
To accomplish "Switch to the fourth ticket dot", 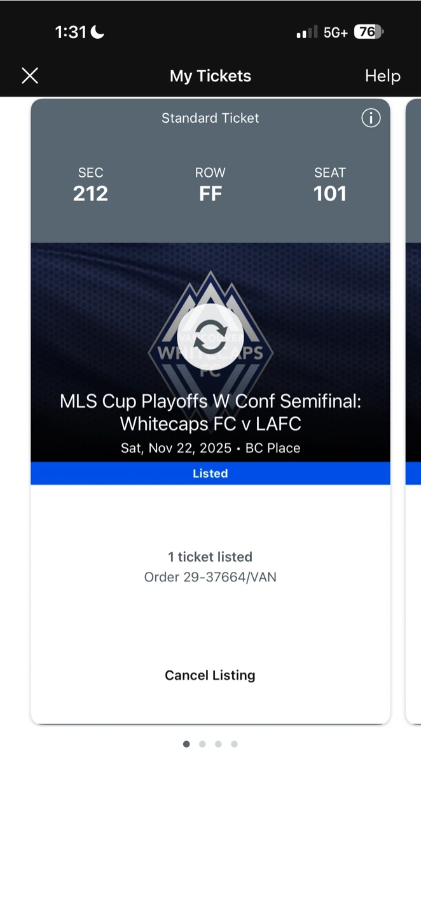I will pyautogui.click(x=234, y=744).
